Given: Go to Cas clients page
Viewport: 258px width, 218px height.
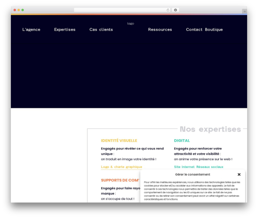Looking at the screenshot, I should tap(101, 29).
